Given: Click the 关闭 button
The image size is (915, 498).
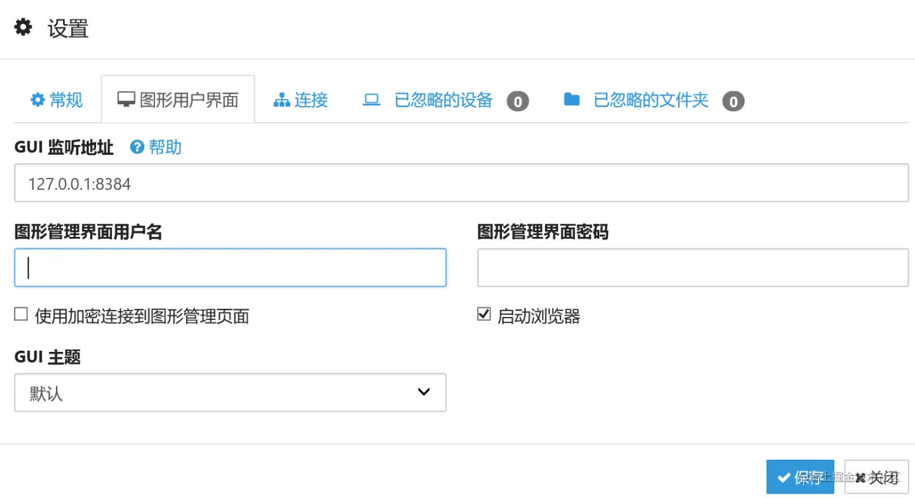Looking at the screenshot, I should click(876, 477).
